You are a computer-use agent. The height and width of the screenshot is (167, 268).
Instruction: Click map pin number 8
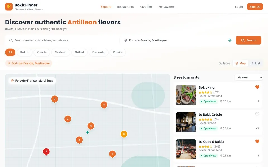(54, 99)
